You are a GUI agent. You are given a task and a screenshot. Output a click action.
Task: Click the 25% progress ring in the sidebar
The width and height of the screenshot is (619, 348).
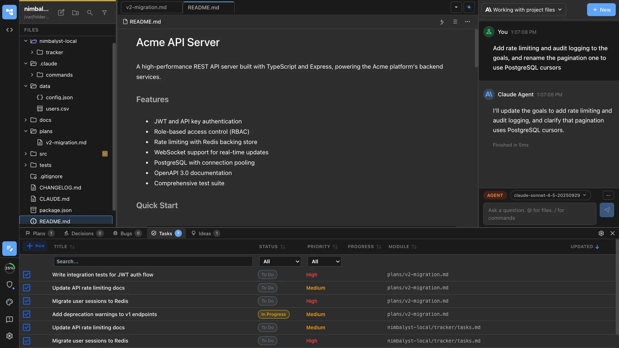10,268
